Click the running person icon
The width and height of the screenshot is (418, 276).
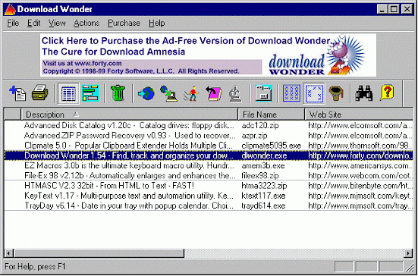(191, 93)
